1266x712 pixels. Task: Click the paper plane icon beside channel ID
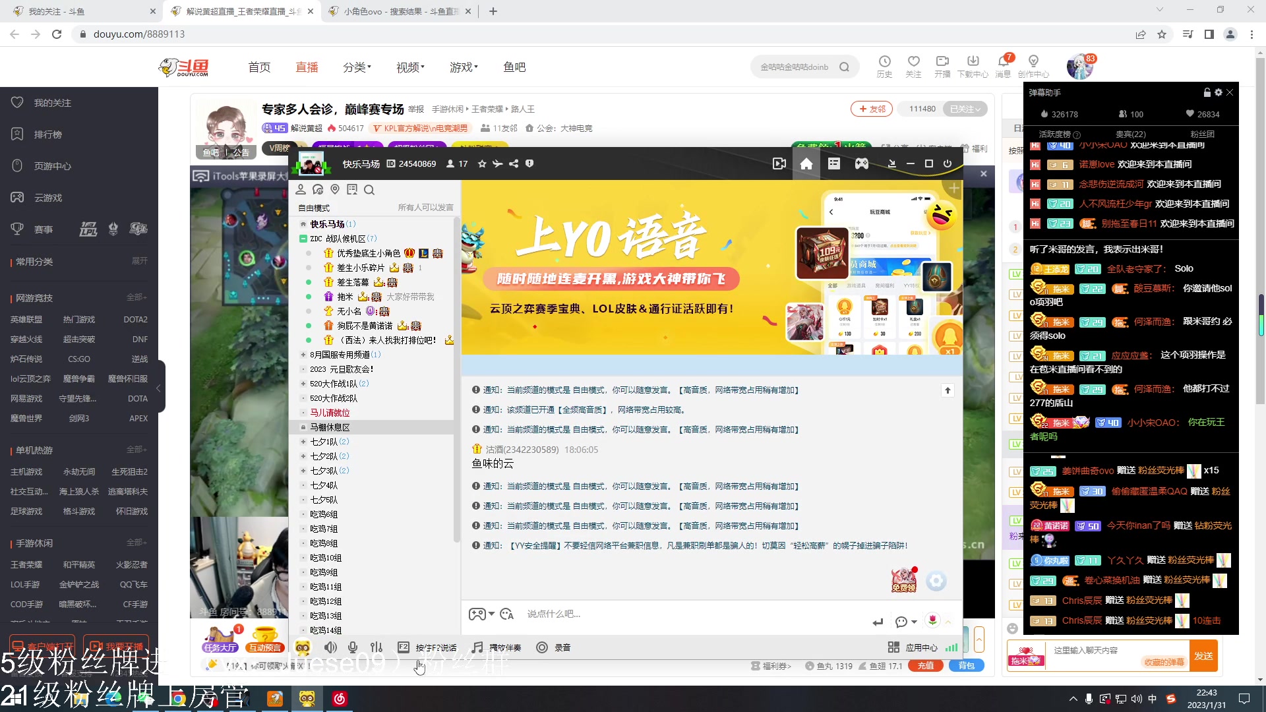pyautogui.click(x=497, y=163)
